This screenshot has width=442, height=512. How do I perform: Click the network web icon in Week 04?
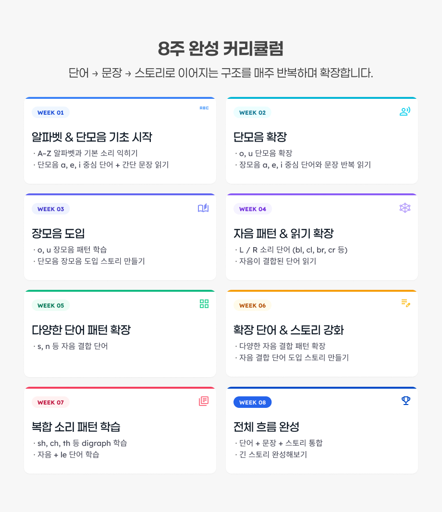pos(405,208)
